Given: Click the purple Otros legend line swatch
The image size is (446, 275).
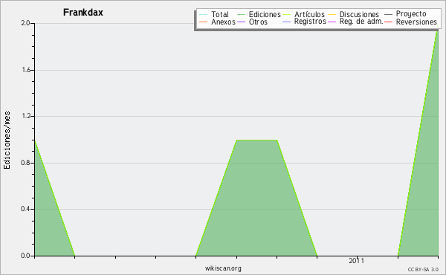Looking at the screenshot, I should (x=241, y=22).
